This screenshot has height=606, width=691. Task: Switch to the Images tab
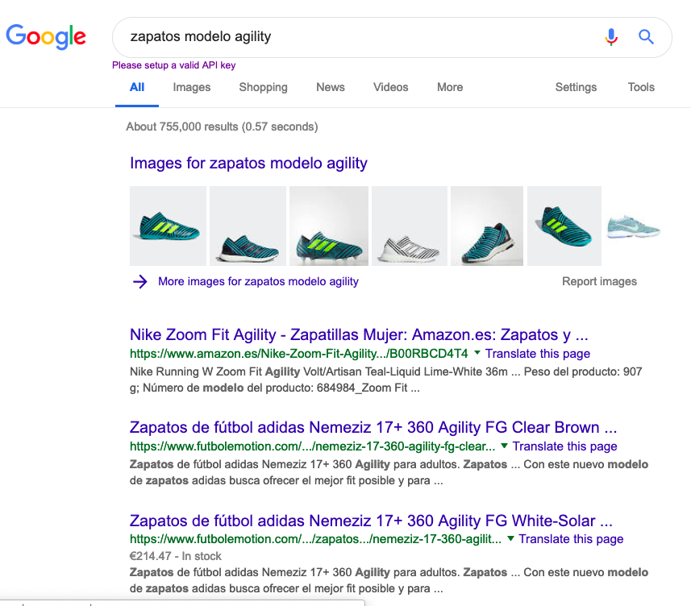(x=191, y=87)
